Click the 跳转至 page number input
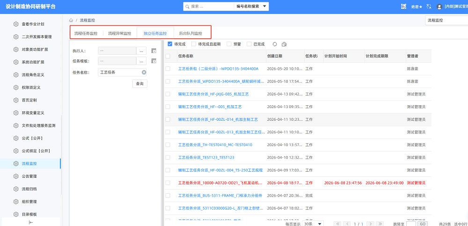The width and height of the screenshot is (468, 226). click(411, 224)
